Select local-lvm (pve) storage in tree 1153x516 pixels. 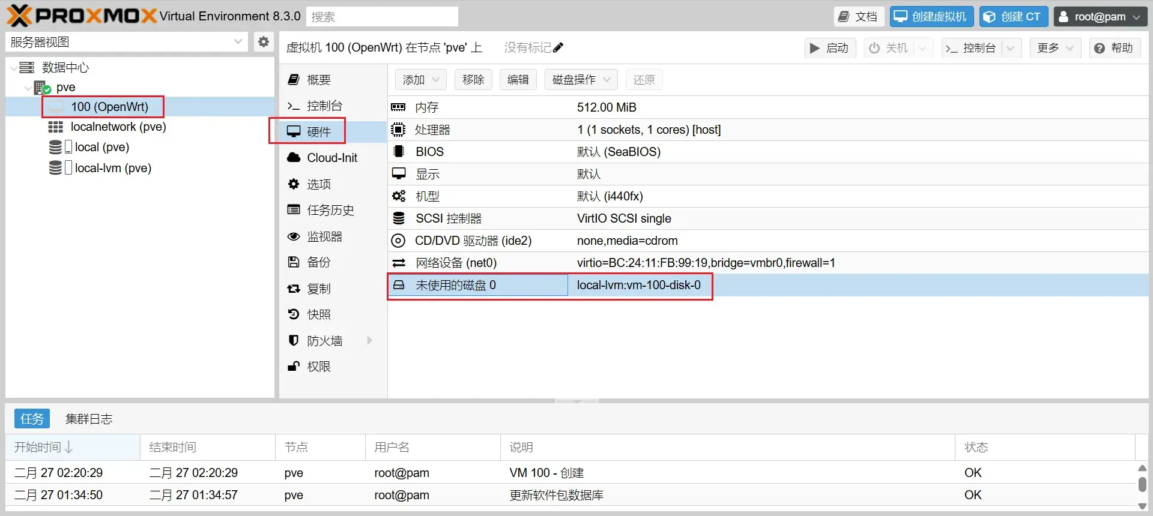point(113,168)
